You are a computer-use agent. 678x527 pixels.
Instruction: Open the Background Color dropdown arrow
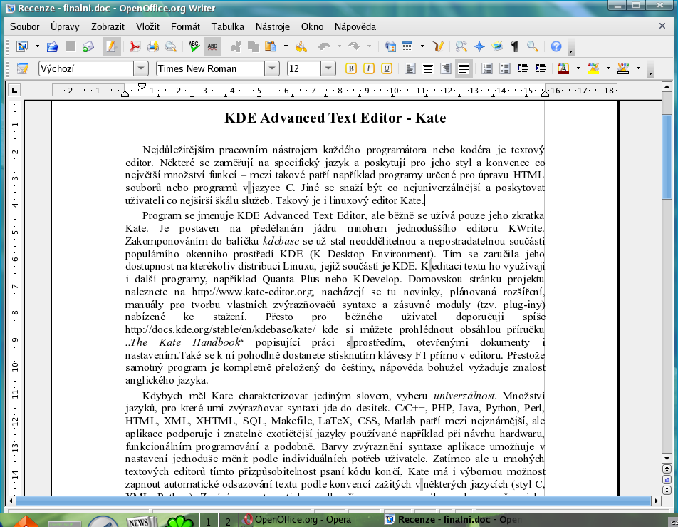pyautogui.click(x=638, y=68)
